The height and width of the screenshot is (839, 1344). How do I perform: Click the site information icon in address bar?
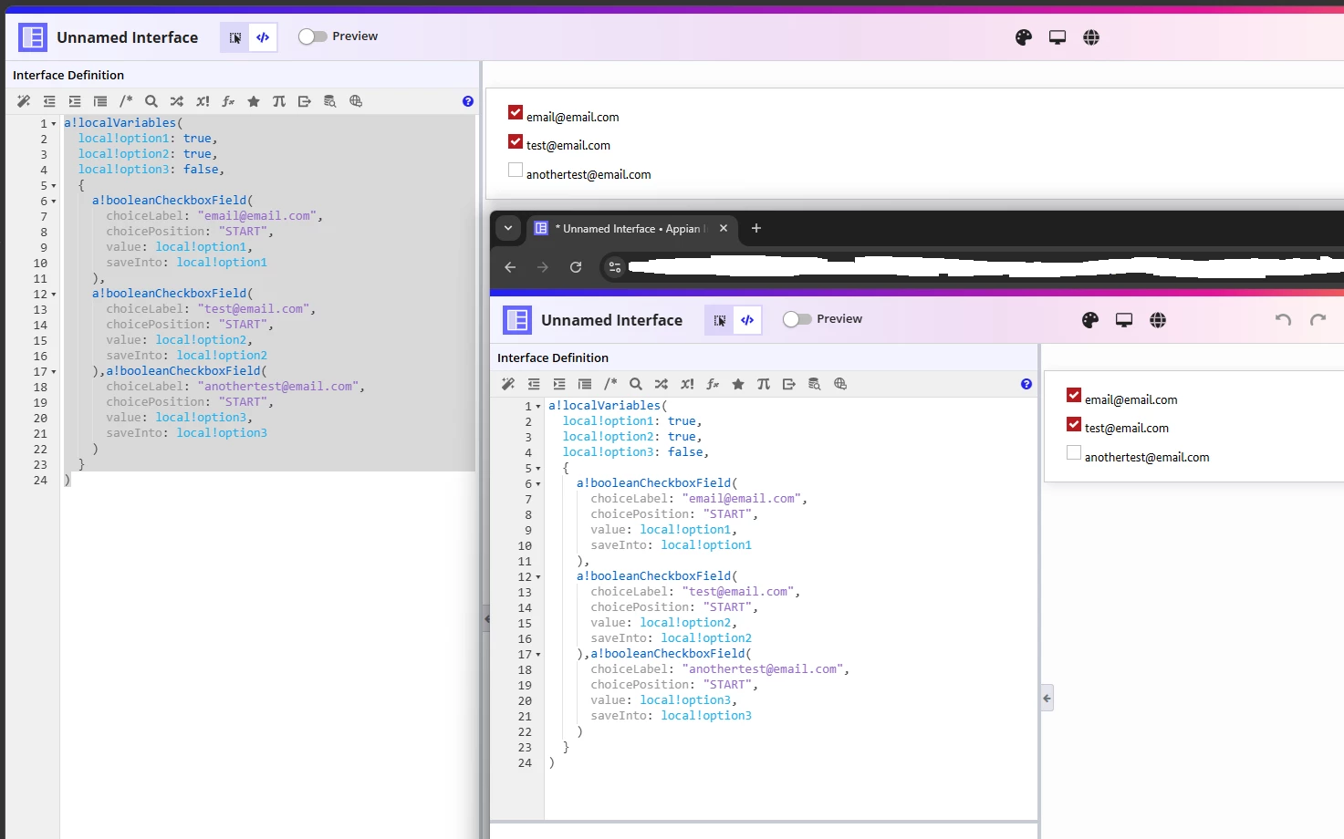tap(615, 267)
